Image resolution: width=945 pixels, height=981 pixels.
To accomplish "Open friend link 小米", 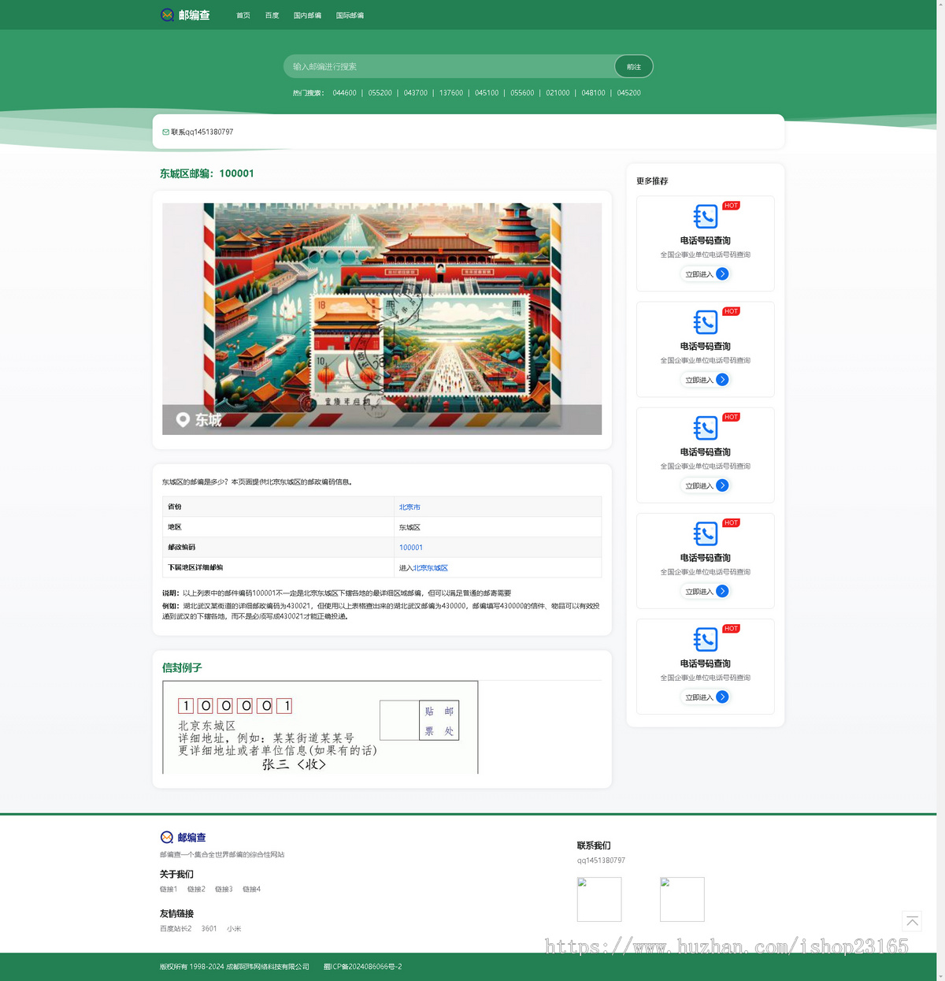I will coord(234,929).
